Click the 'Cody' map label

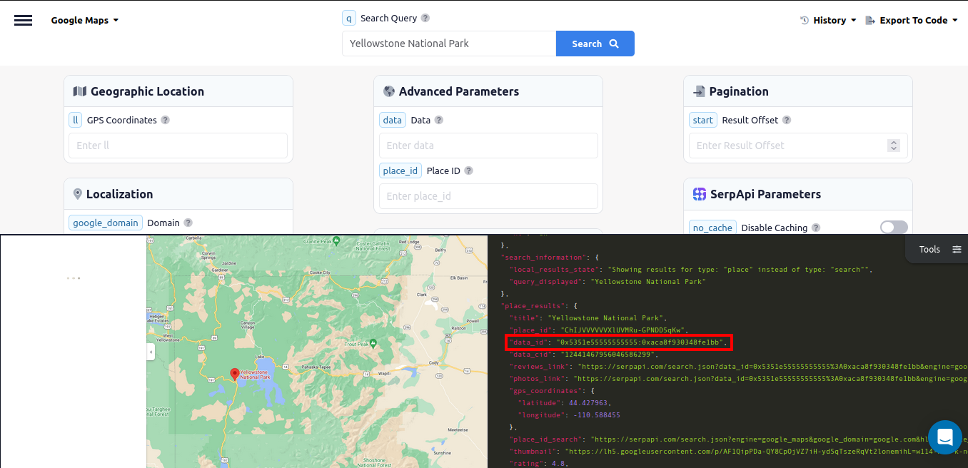click(435, 362)
